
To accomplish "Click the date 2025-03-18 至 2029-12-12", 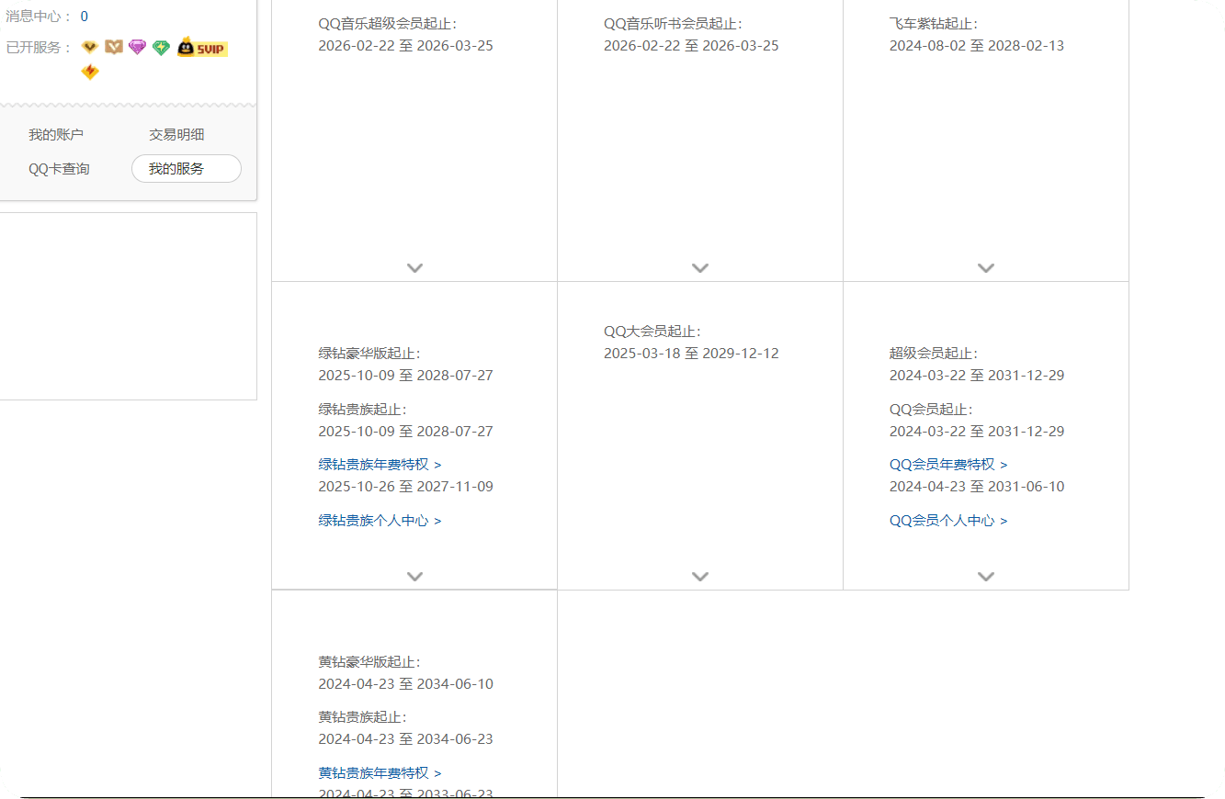I will [691, 354].
